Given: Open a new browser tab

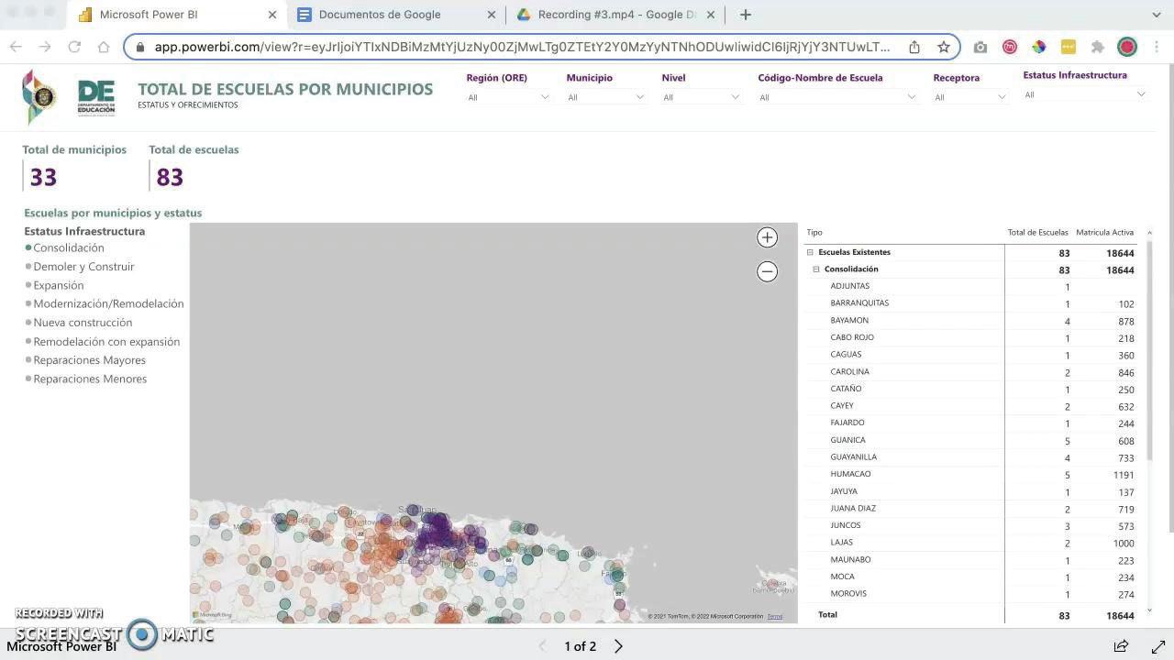Looking at the screenshot, I should point(746,15).
